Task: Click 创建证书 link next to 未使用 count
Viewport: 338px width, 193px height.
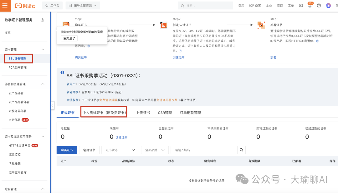Action: (121, 138)
